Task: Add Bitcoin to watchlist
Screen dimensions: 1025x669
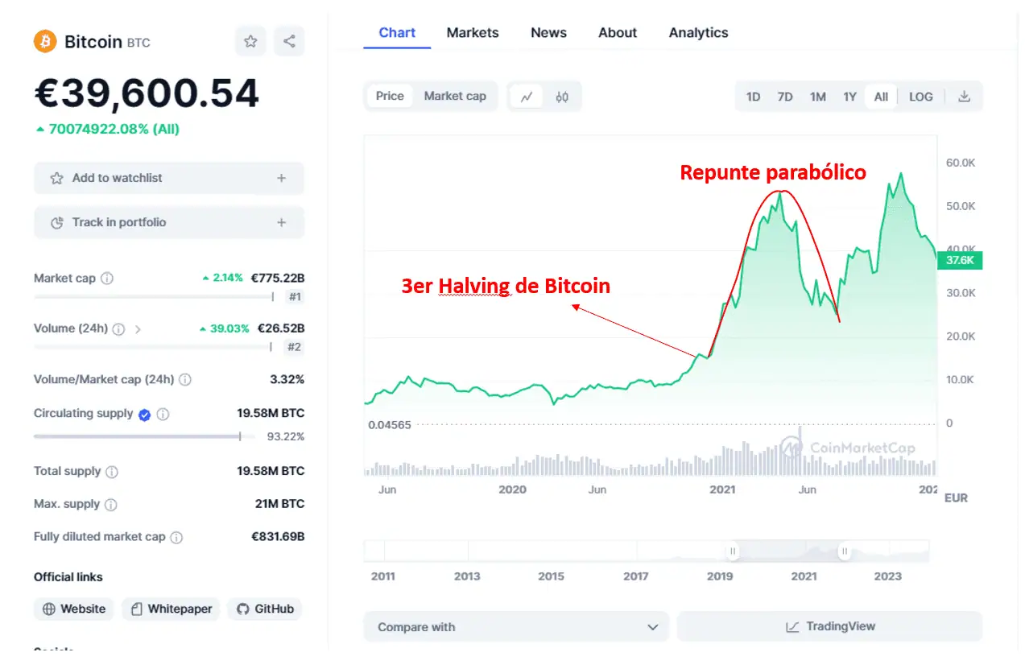Action: 169,178
